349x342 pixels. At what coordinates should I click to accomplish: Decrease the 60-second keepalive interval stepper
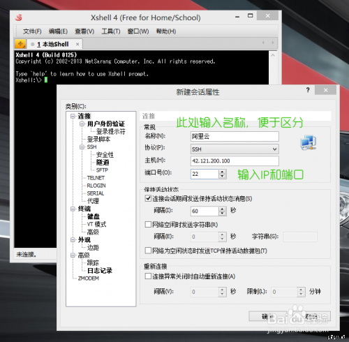pyautogui.click(x=222, y=214)
